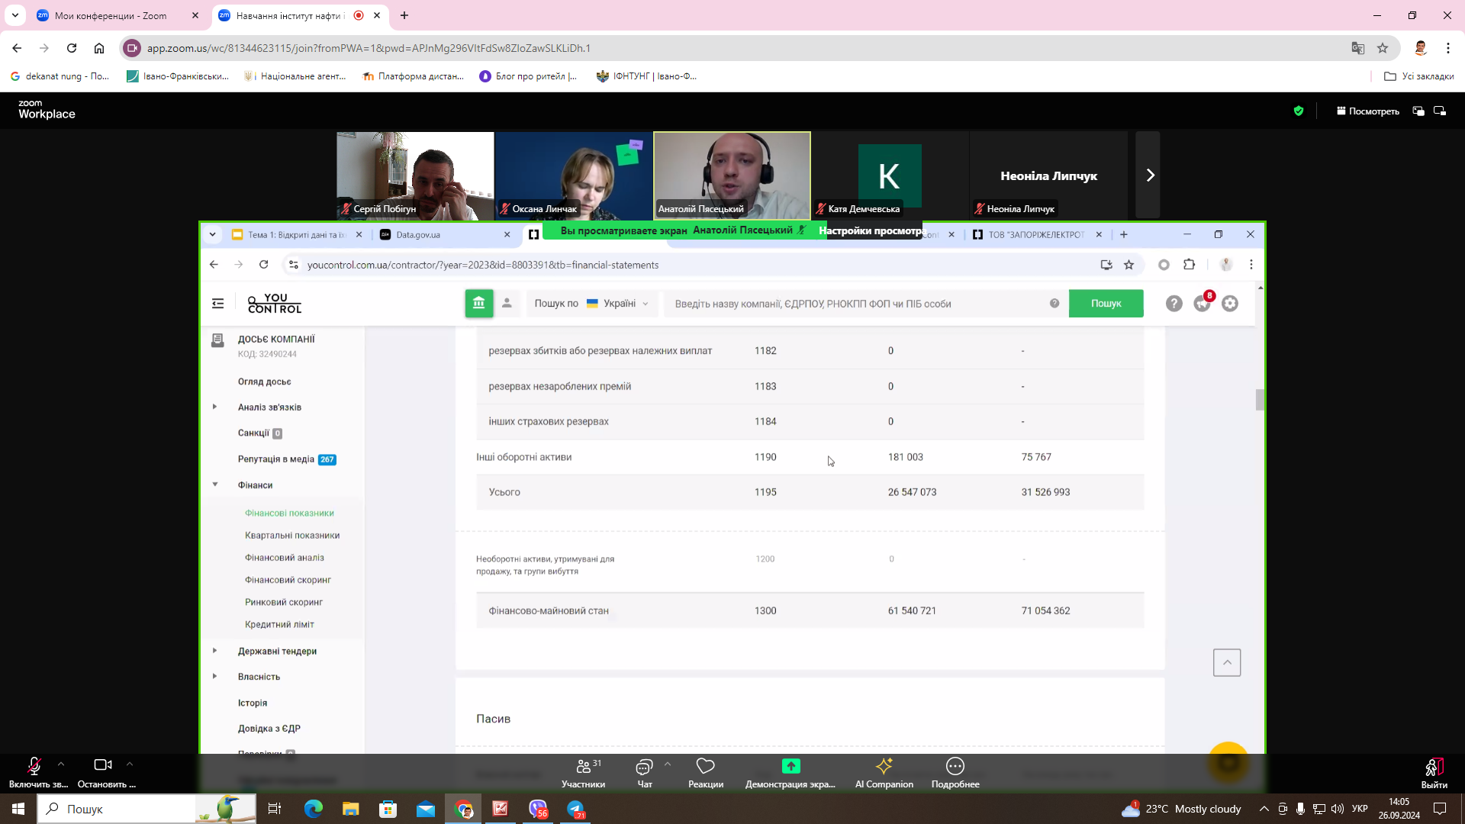Open Посмотреть view layout menu
The width and height of the screenshot is (1465, 824).
pos(1367,111)
